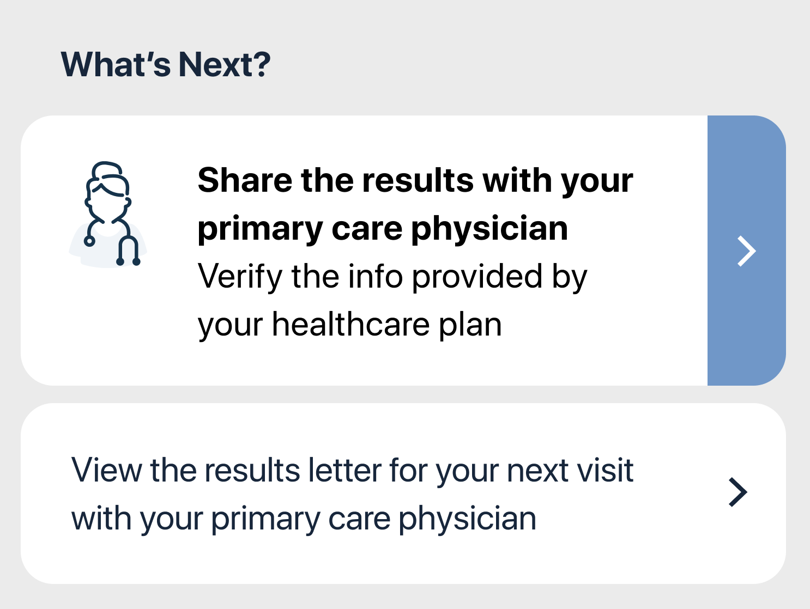Select the 'your healthcare plan' text line
Screen dimensions: 810x609
point(349,325)
